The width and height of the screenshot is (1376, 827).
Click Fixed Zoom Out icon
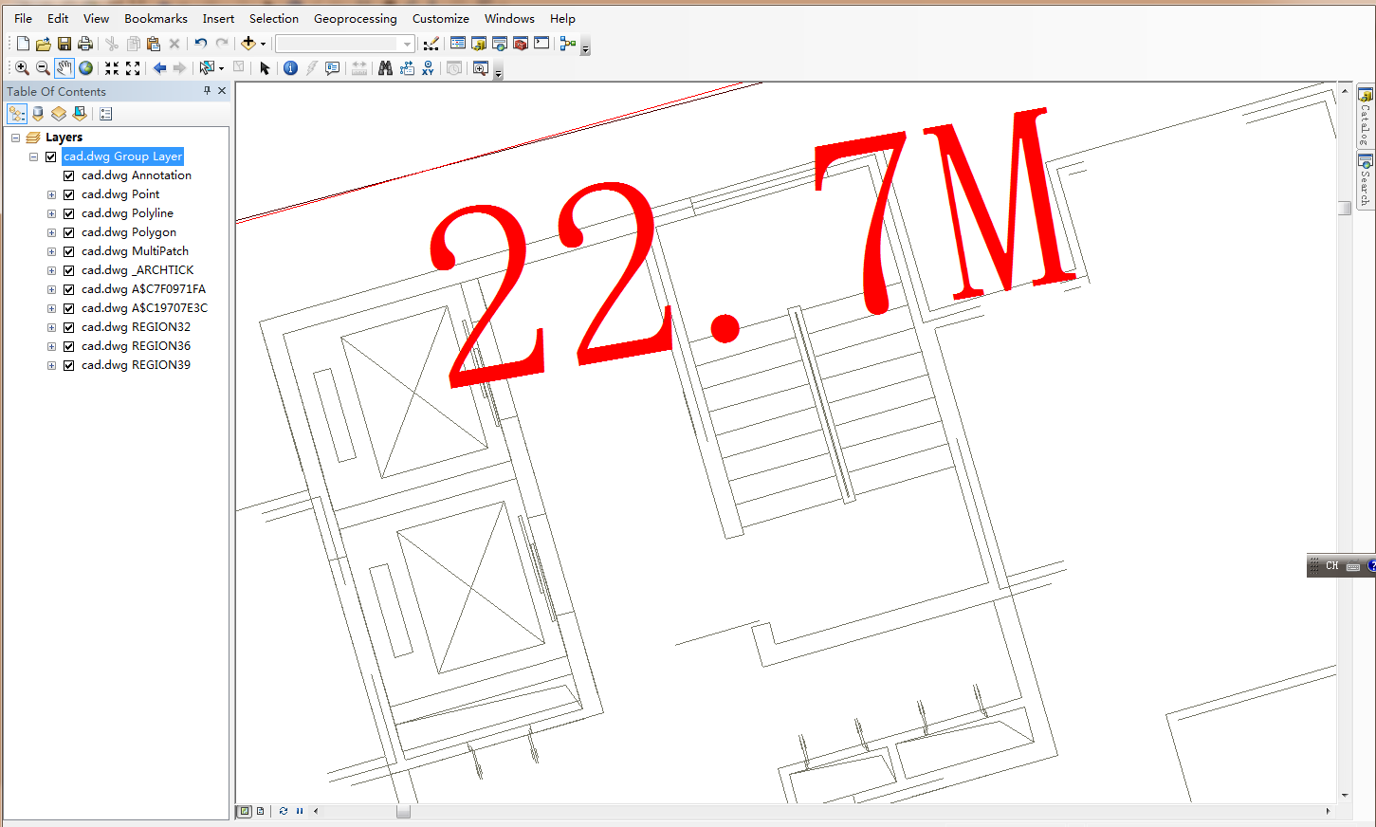[133, 68]
